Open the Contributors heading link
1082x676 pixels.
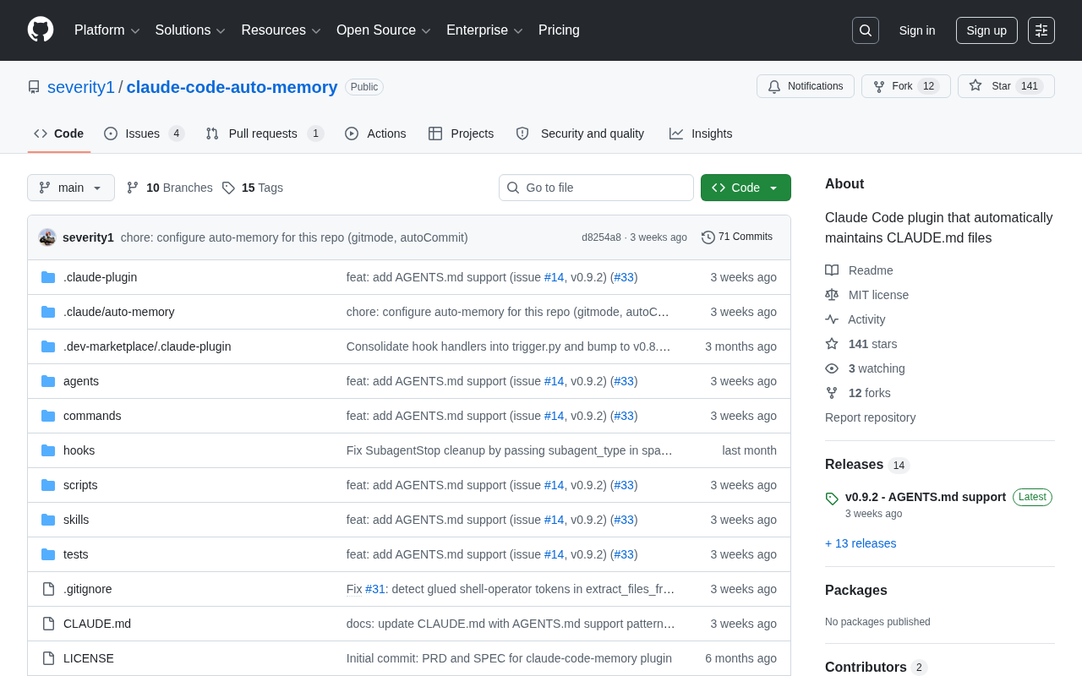pos(877,668)
